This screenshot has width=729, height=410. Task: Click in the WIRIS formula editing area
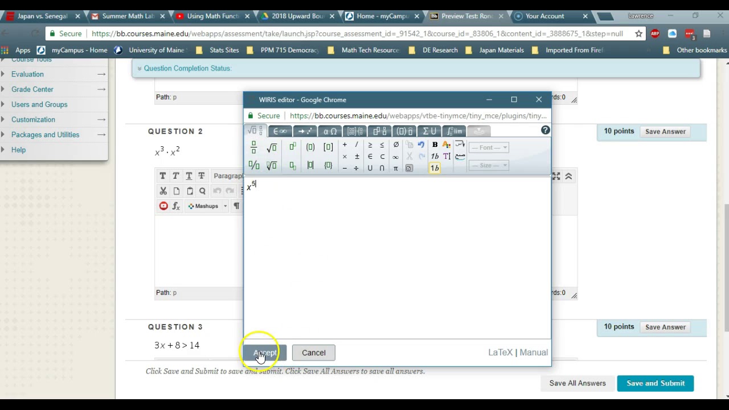tap(398, 259)
